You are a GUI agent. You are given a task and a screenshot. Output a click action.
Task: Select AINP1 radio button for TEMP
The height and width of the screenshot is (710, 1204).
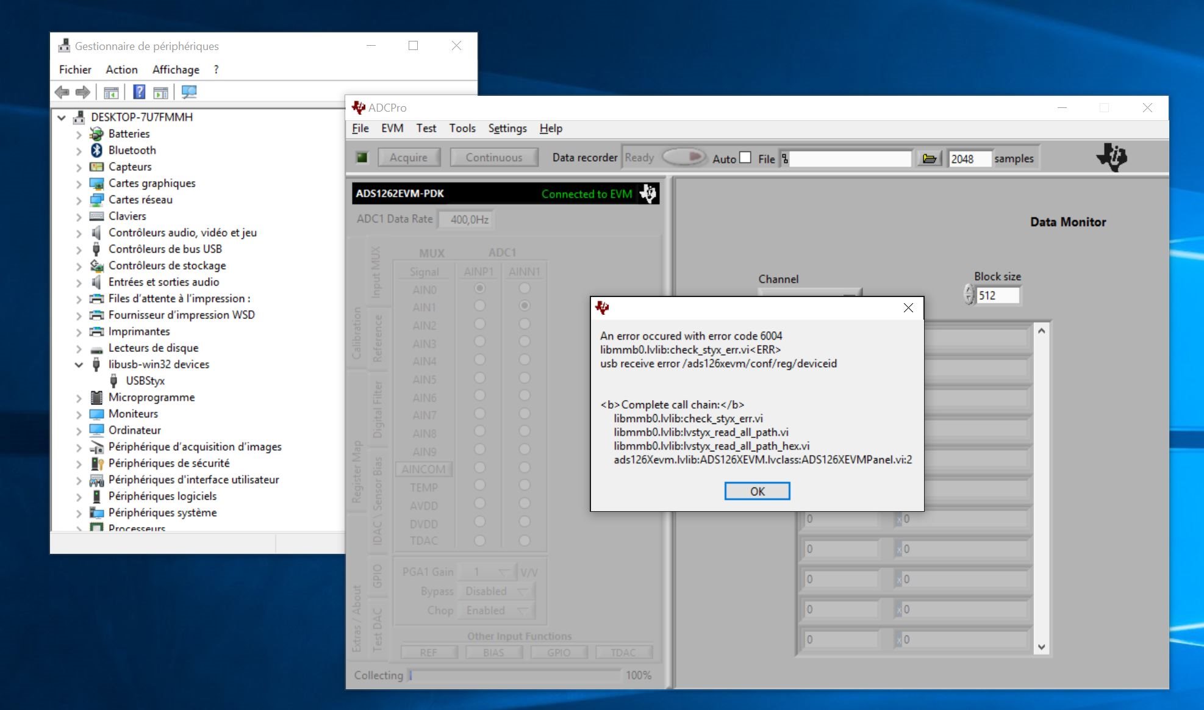pyautogui.click(x=480, y=486)
